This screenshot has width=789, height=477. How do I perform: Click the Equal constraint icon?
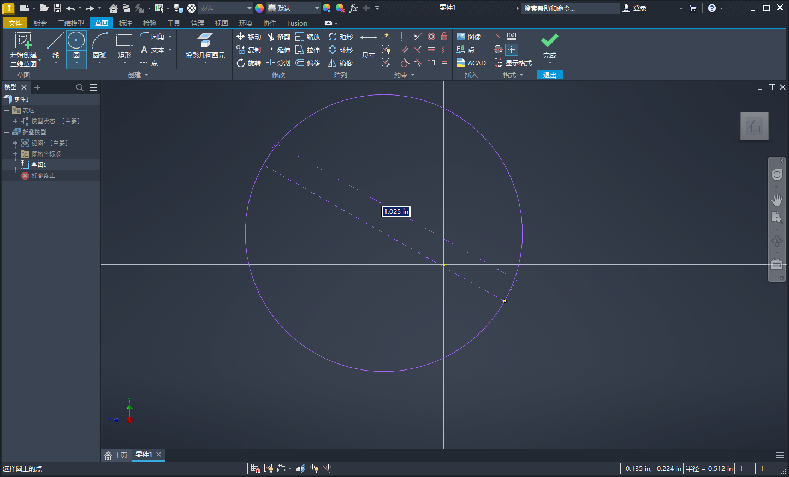[444, 63]
